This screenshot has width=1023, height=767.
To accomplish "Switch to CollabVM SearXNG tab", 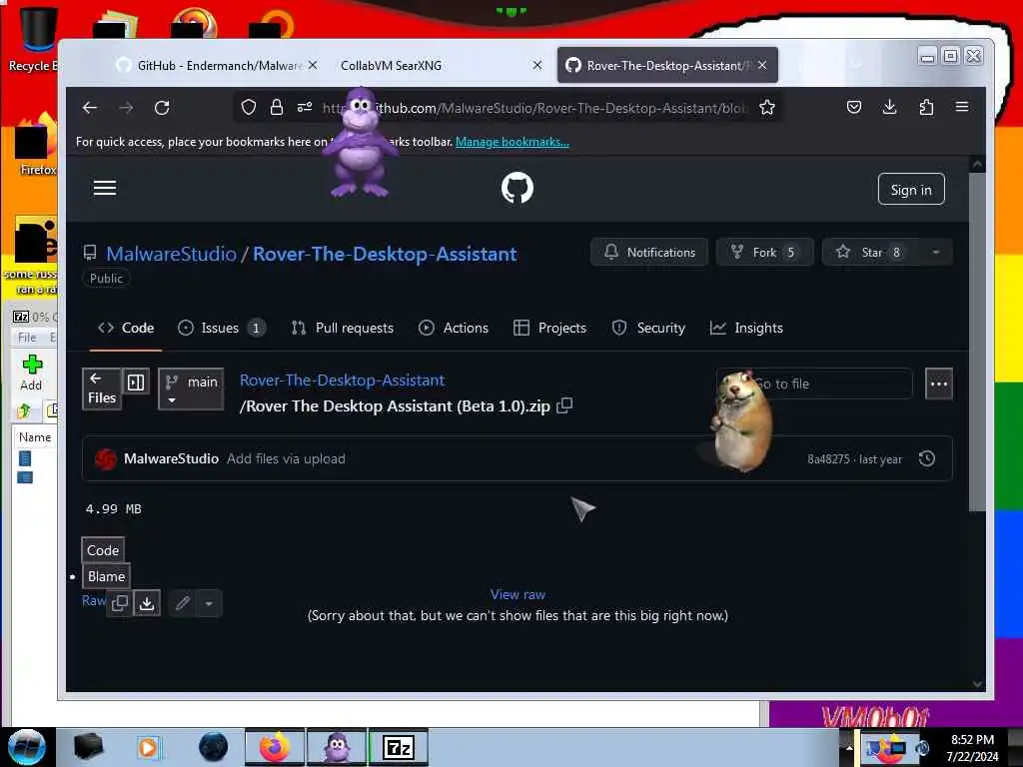I will 391,65.
